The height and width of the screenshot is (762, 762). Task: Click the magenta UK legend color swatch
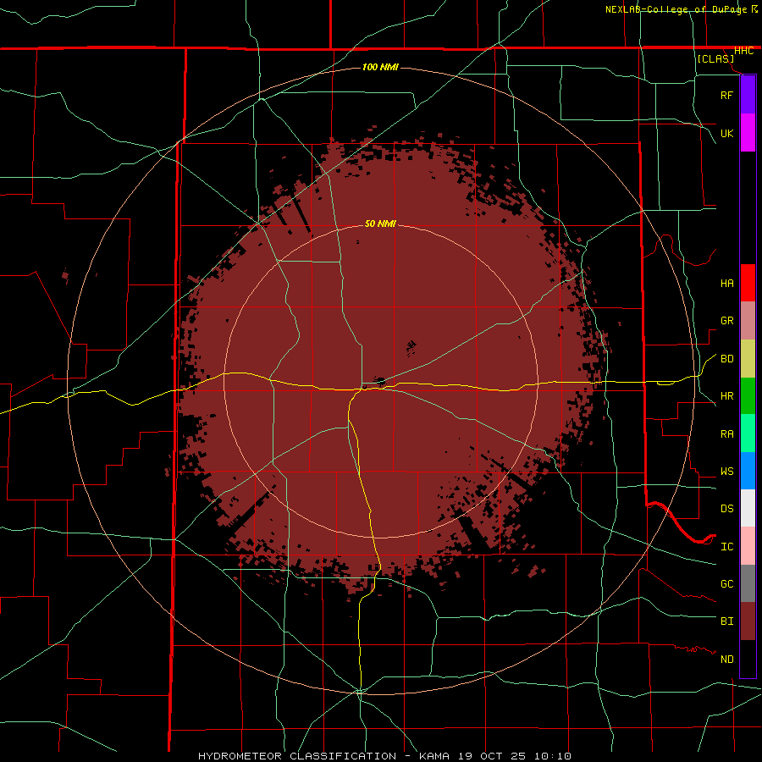click(x=748, y=133)
